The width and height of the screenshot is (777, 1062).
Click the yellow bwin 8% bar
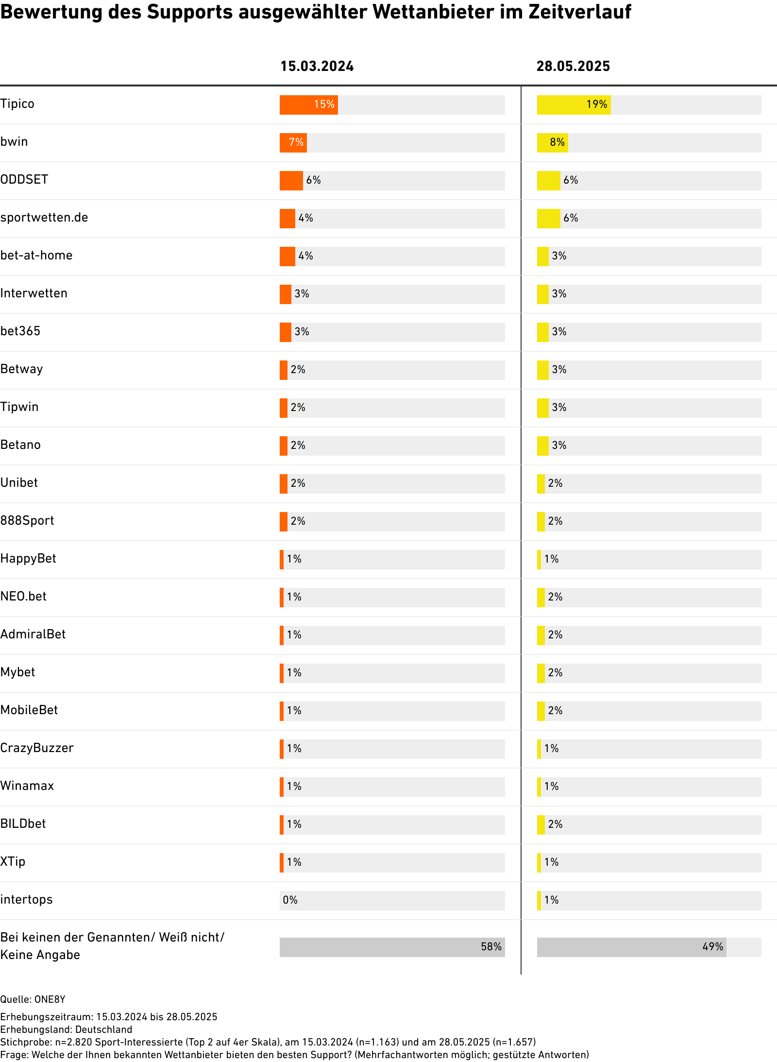[x=552, y=143]
